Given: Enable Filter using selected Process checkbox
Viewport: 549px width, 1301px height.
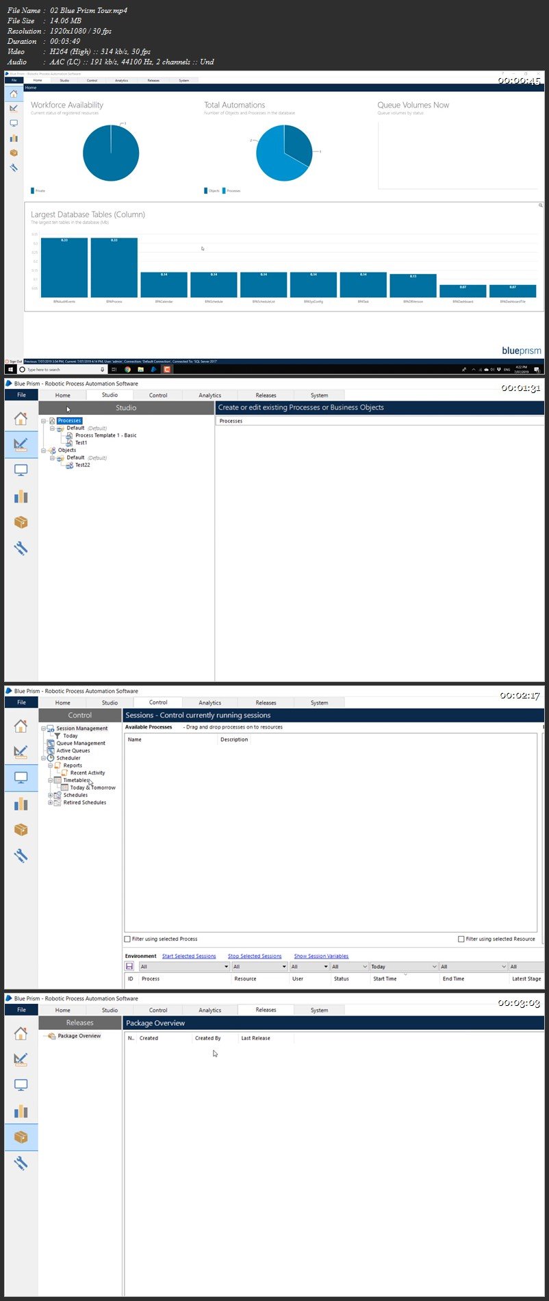Looking at the screenshot, I should [x=127, y=939].
